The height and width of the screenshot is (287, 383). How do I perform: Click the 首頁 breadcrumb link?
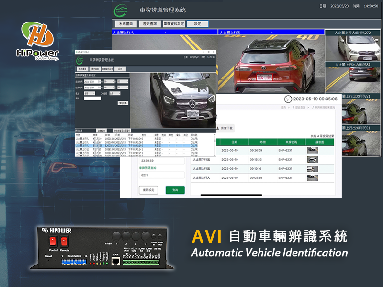tap(282, 107)
